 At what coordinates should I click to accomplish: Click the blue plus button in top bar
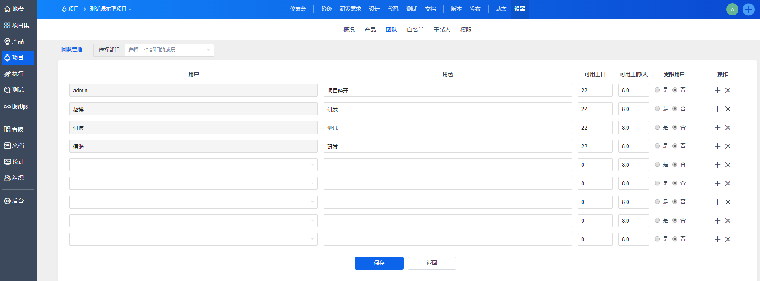click(x=748, y=9)
